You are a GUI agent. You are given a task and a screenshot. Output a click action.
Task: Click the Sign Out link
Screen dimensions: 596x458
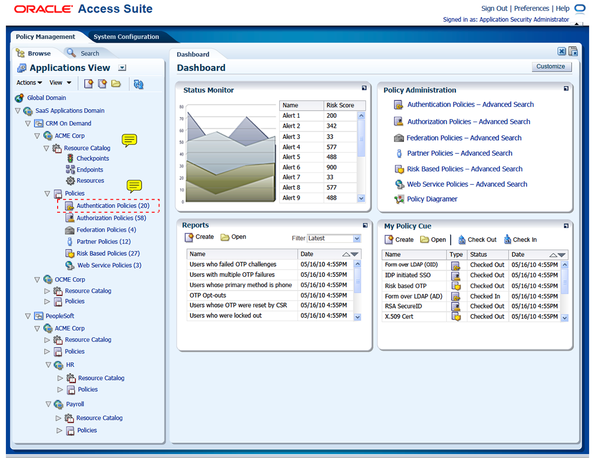pyautogui.click(x=495, y=8)
